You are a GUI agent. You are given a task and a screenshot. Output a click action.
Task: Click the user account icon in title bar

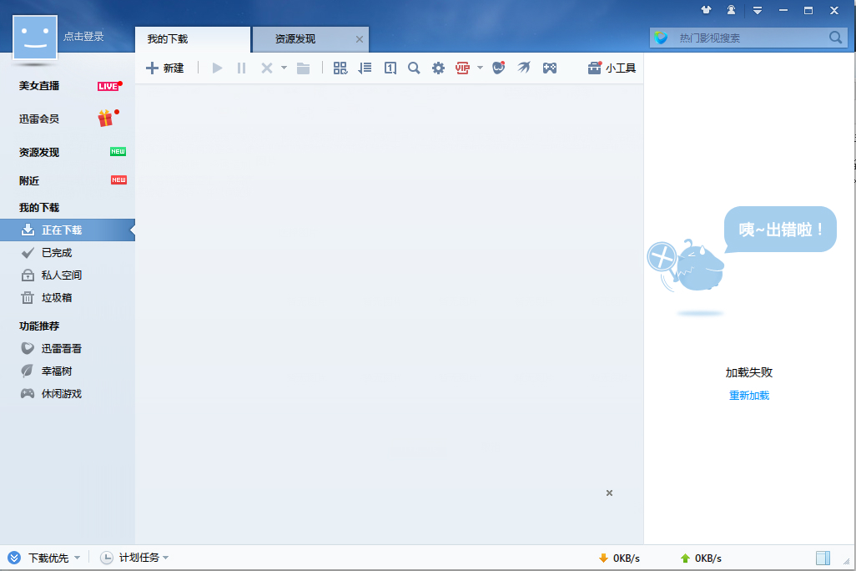730,11
